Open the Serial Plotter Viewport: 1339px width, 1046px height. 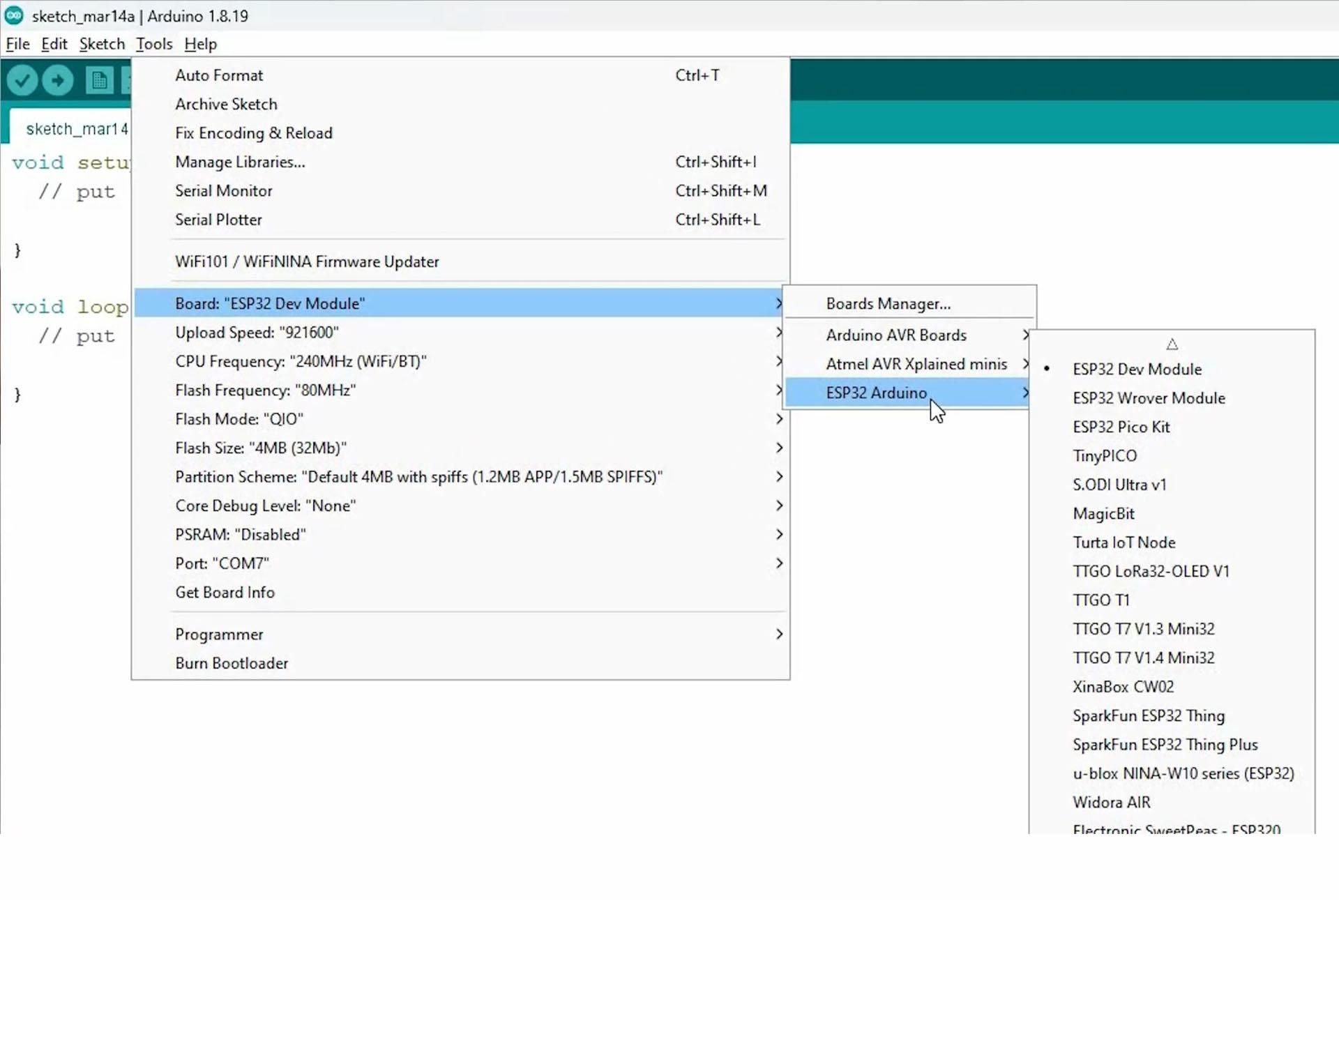(x=460, y=220)
